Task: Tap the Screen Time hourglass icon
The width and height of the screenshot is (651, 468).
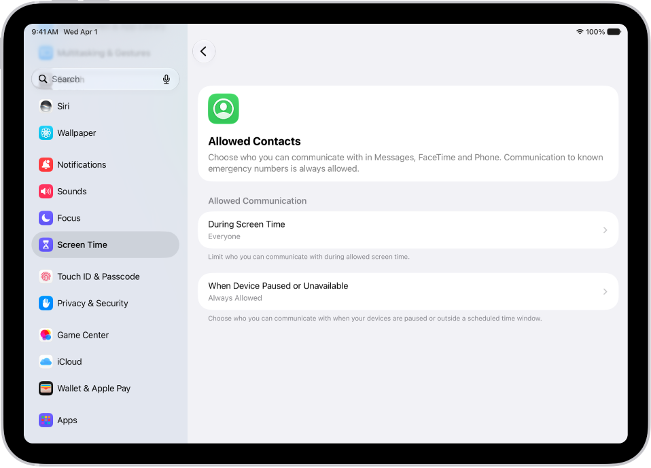Action: pyautogui.click(x=46, y=245)
